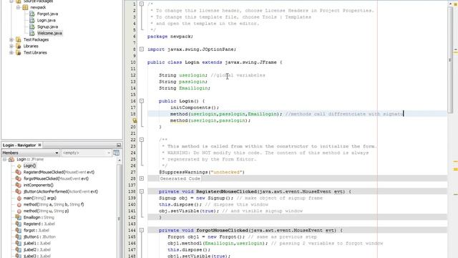Click 'String passlogin;' on line 13
458x258 pixels.
click(x=183, y=82)
